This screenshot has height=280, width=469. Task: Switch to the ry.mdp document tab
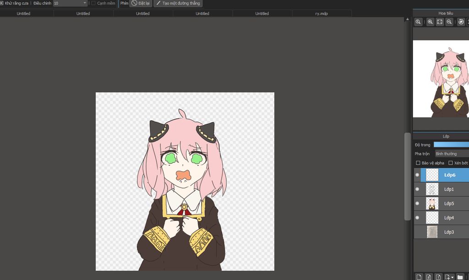(322, 13)
